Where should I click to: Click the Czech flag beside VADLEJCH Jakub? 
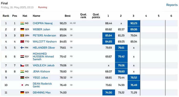click(x=22, y=65)
